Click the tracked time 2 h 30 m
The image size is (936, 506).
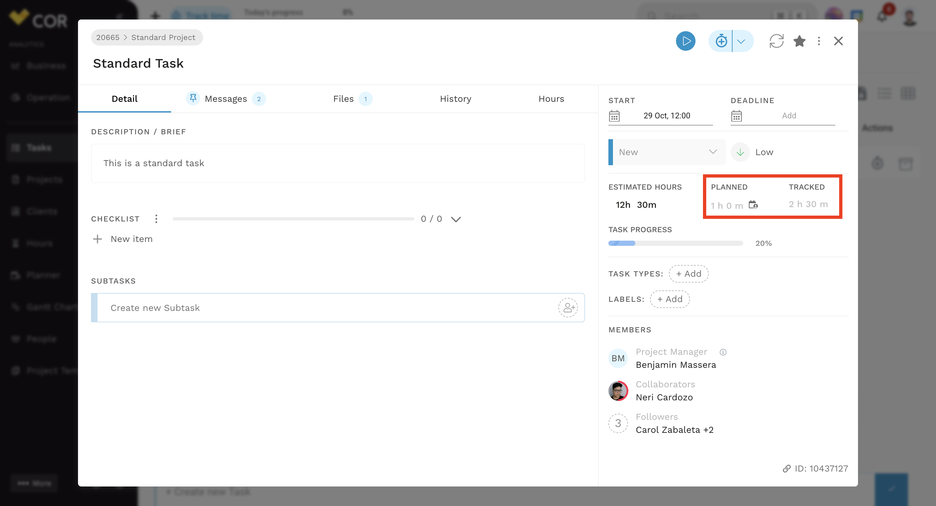(x=808, y=204)
